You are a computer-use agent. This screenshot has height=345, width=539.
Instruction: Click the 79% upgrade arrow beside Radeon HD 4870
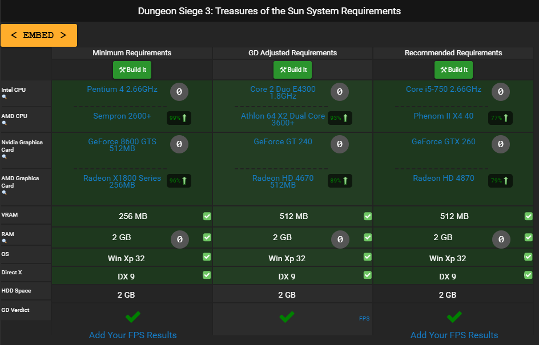pyautogui.click(x=500, y=181)
